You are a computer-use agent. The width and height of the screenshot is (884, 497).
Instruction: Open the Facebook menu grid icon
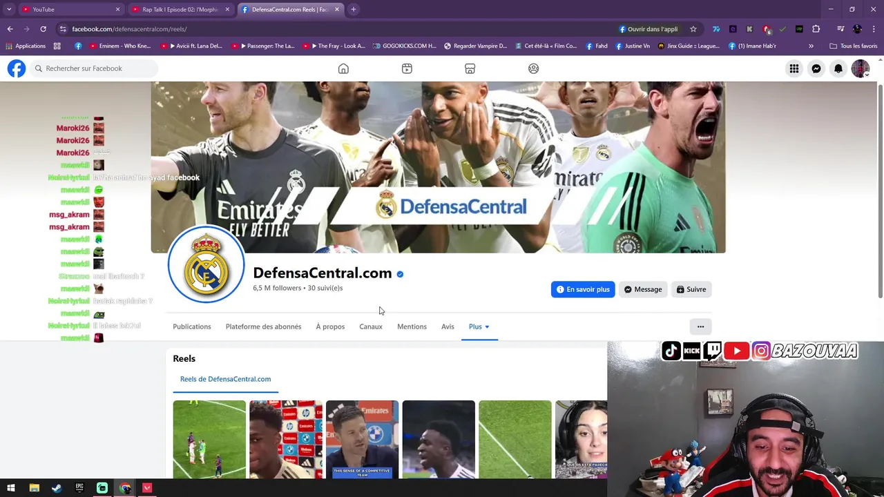(x=794, y=68)
